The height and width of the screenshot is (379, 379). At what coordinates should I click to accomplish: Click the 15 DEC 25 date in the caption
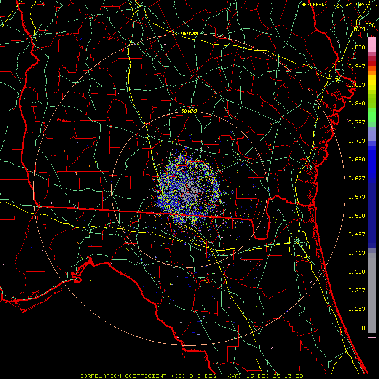(264, 376)
